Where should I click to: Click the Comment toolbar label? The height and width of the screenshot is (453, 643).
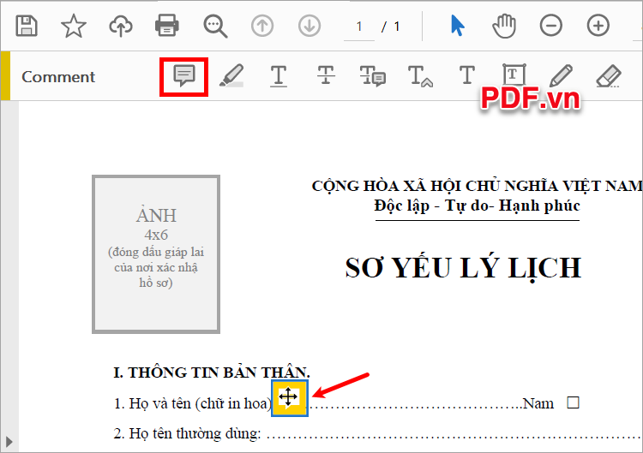coord(58,76)
